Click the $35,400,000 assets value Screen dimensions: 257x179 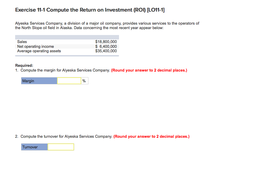tap(106, 51)
